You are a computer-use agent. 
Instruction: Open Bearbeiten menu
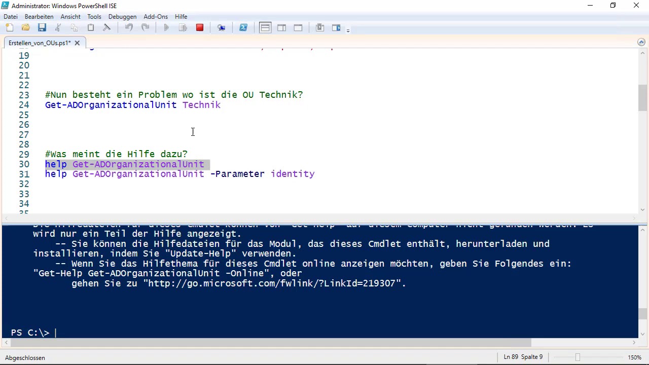click(39, 17)
